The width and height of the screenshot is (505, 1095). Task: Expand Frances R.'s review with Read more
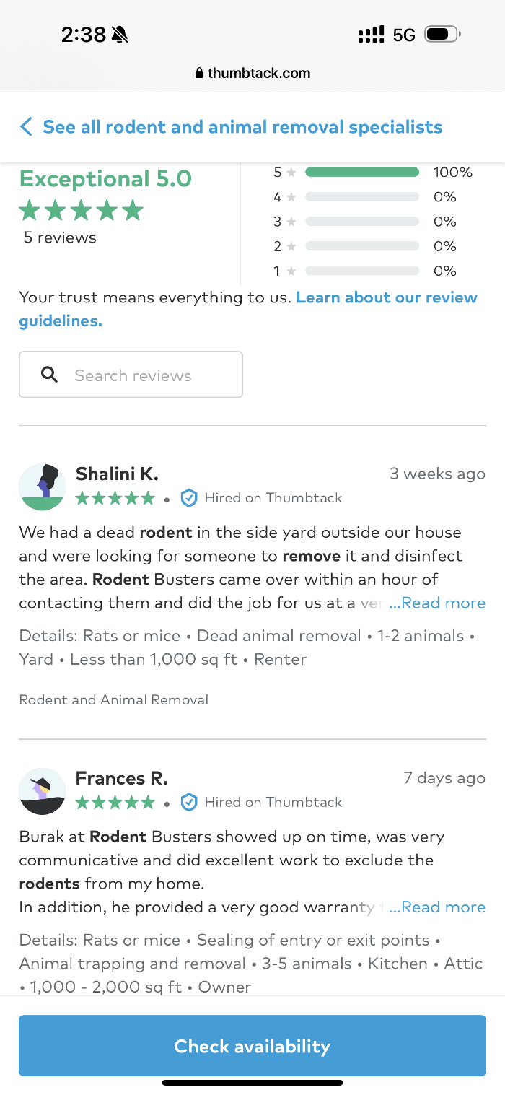(437, 907)
